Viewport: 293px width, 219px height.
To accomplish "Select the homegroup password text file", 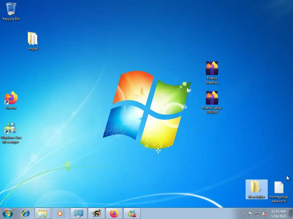I will coord(279,192).
